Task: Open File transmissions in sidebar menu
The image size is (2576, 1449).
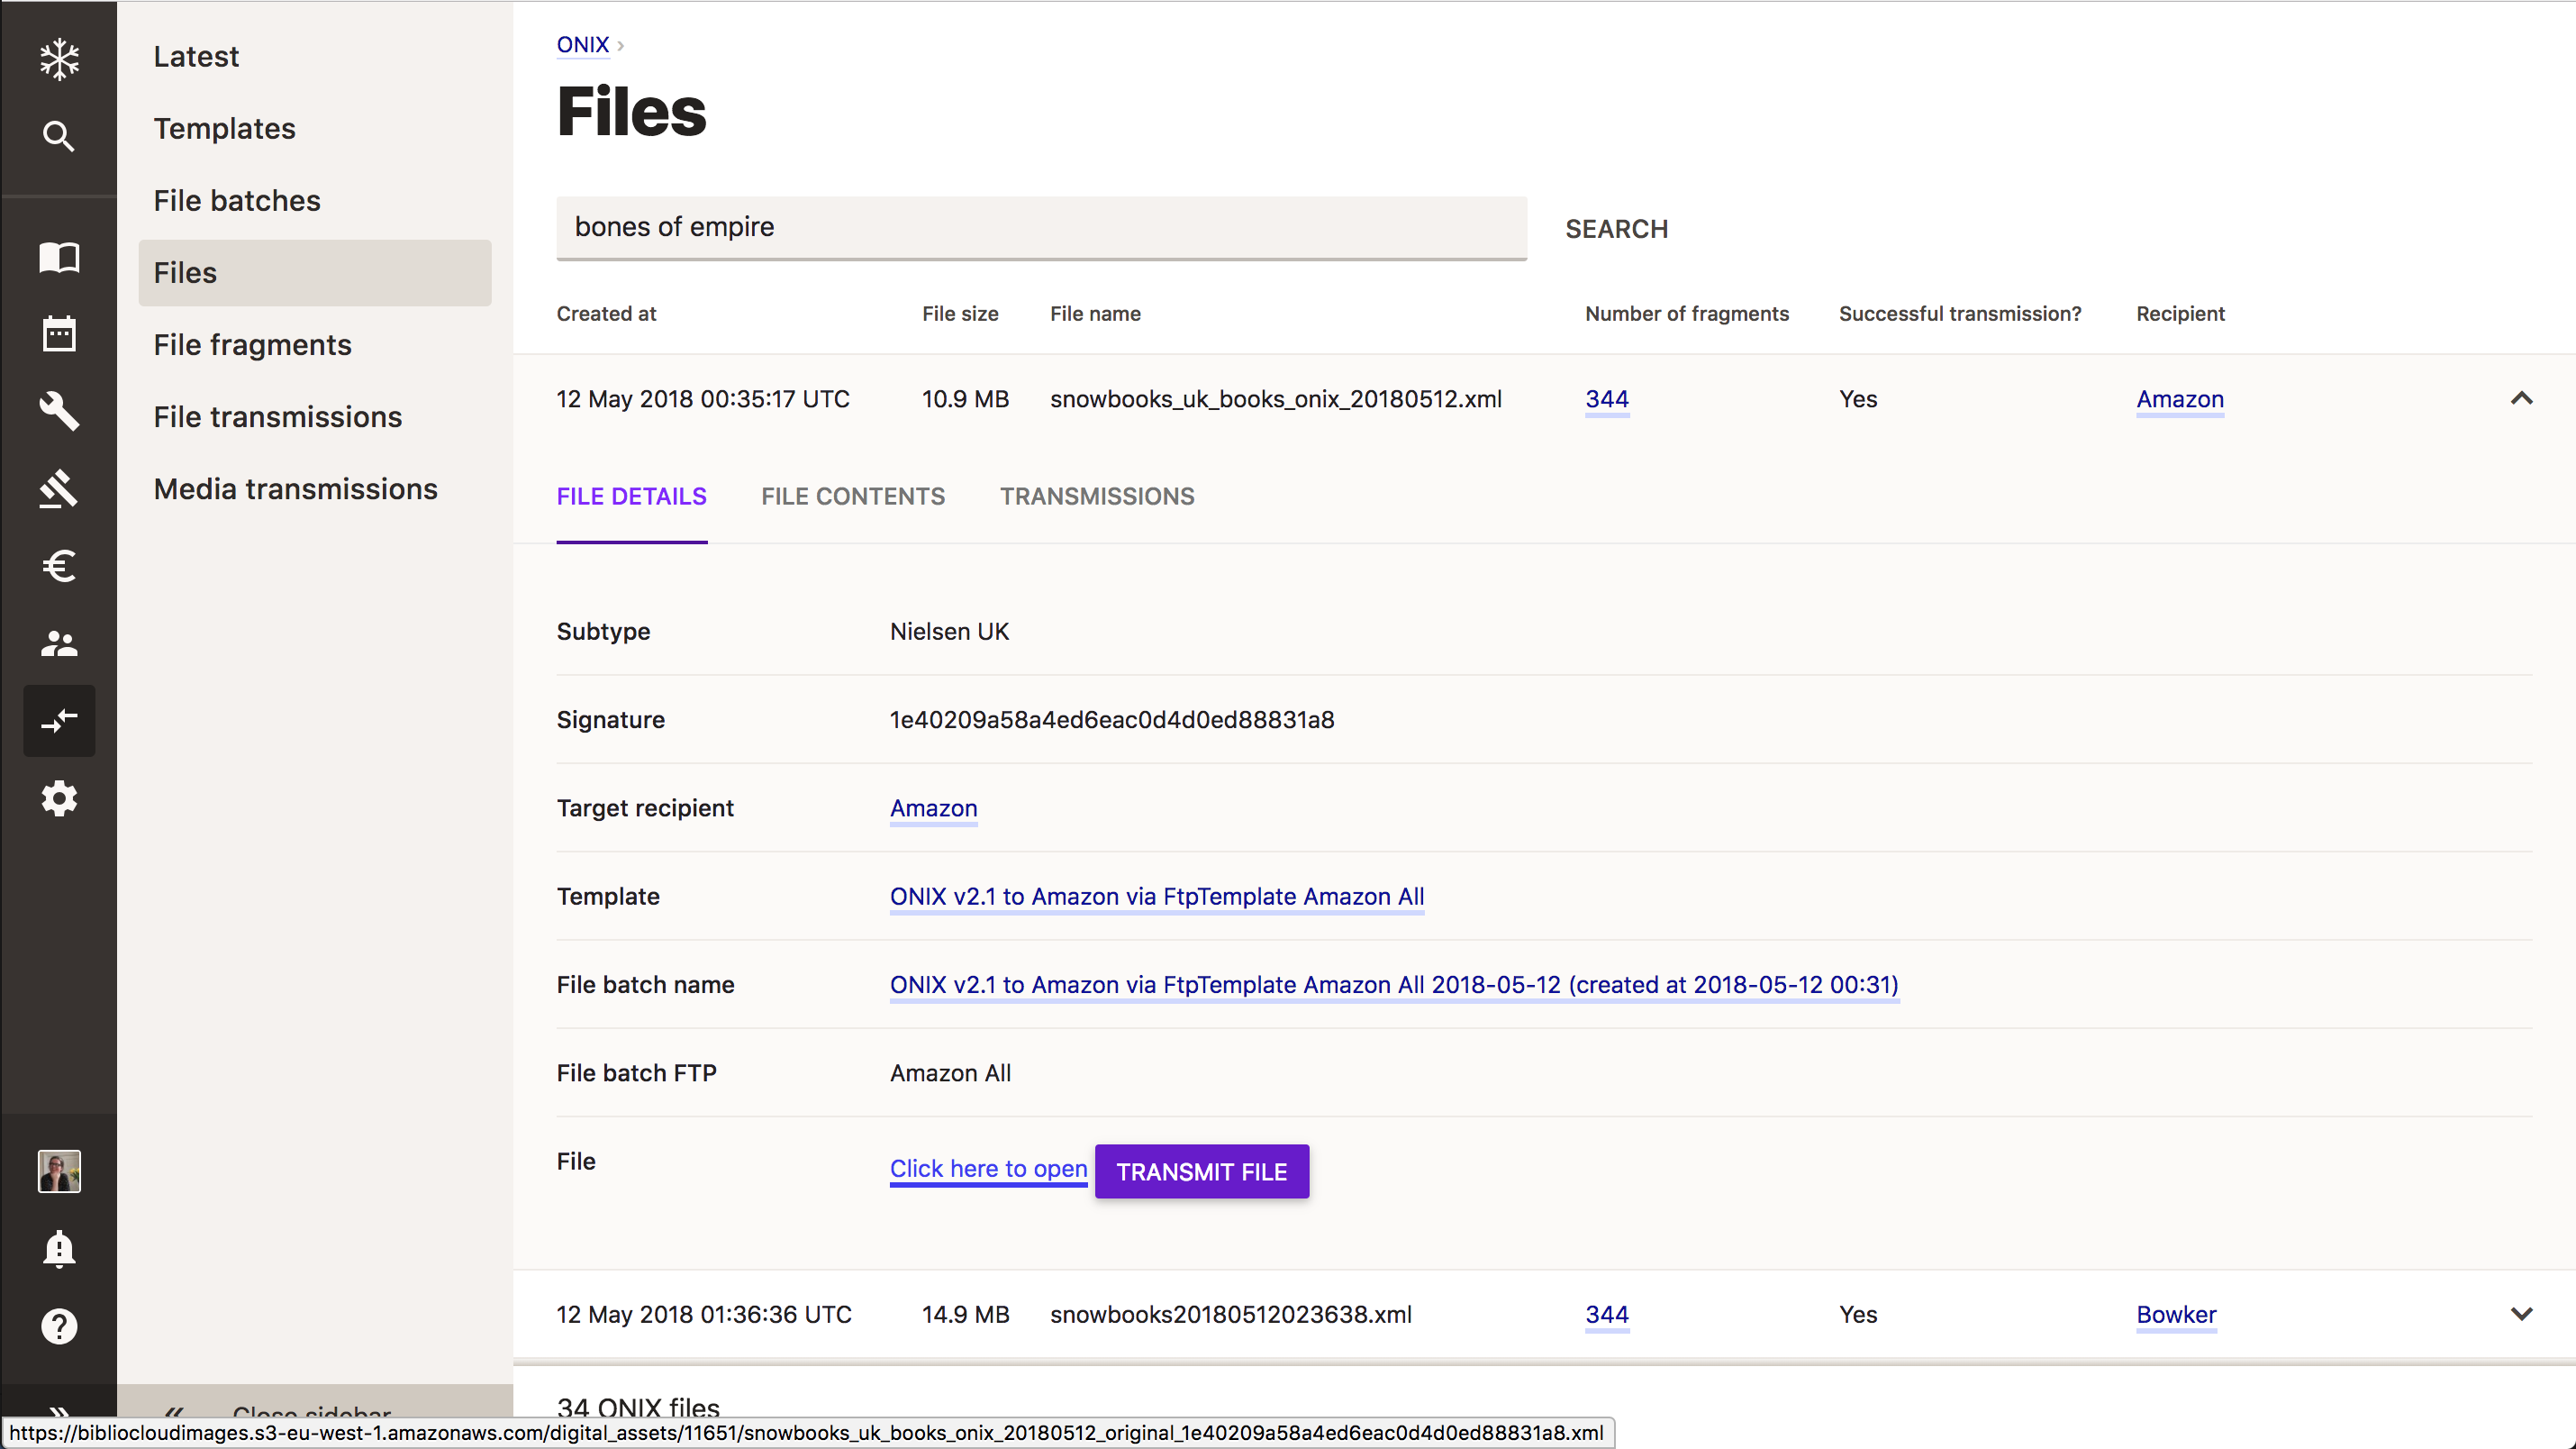Action: click(x=277, y=416)
